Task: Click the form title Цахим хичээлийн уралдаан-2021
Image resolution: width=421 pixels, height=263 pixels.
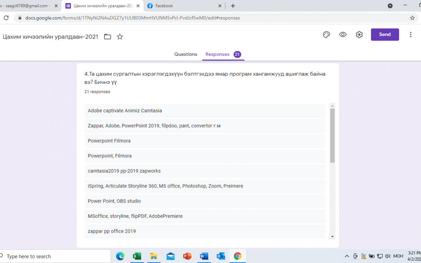Action: click(x=50, y=37)
